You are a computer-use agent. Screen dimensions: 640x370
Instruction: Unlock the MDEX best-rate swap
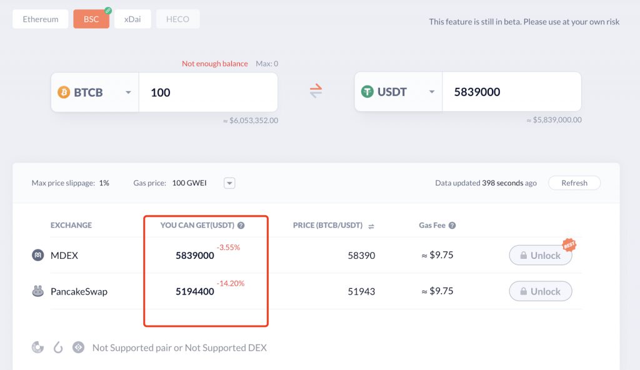coord(541,255)
